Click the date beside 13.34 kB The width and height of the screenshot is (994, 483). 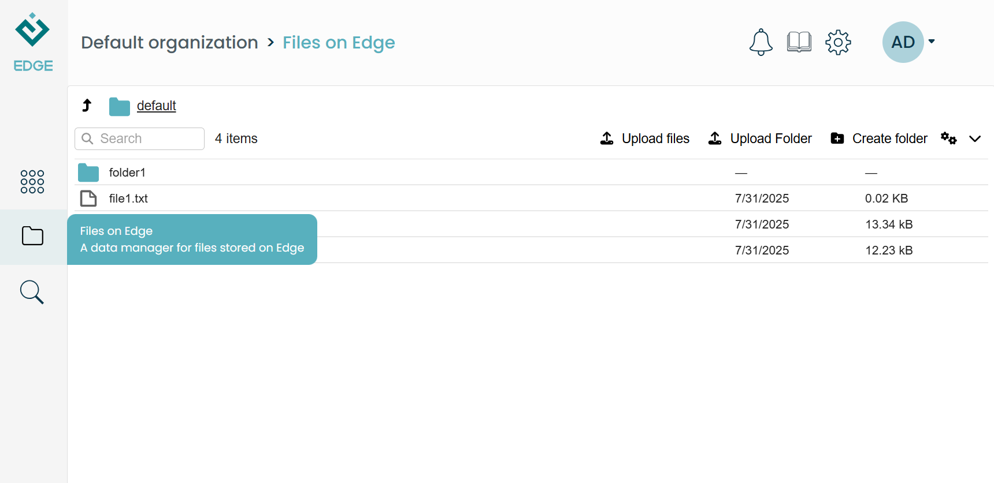click(x=762, y=224)
